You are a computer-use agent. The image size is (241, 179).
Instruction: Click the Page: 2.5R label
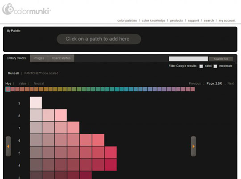(214, 83)
